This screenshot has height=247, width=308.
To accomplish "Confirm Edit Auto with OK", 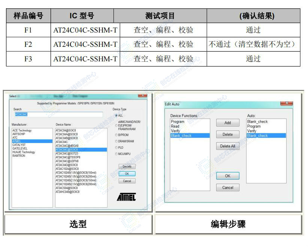I will pos(227,176).
